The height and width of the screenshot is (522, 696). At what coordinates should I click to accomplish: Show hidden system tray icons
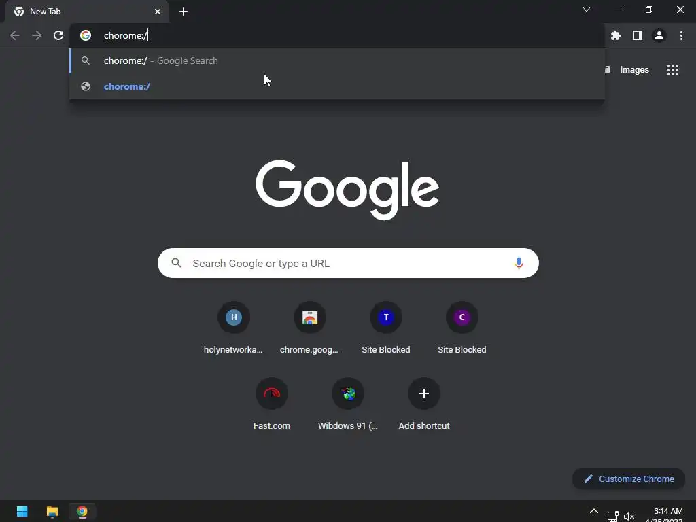tap(594, 511)
